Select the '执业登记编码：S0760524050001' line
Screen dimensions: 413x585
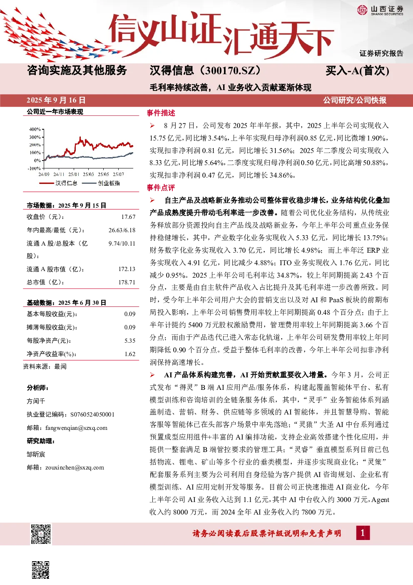[71, 414]
